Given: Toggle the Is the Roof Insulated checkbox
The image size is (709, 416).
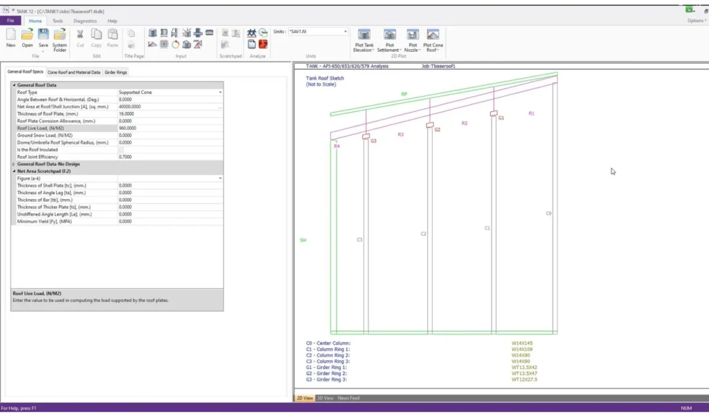Looking at the screenshot, I should [121, 150].
